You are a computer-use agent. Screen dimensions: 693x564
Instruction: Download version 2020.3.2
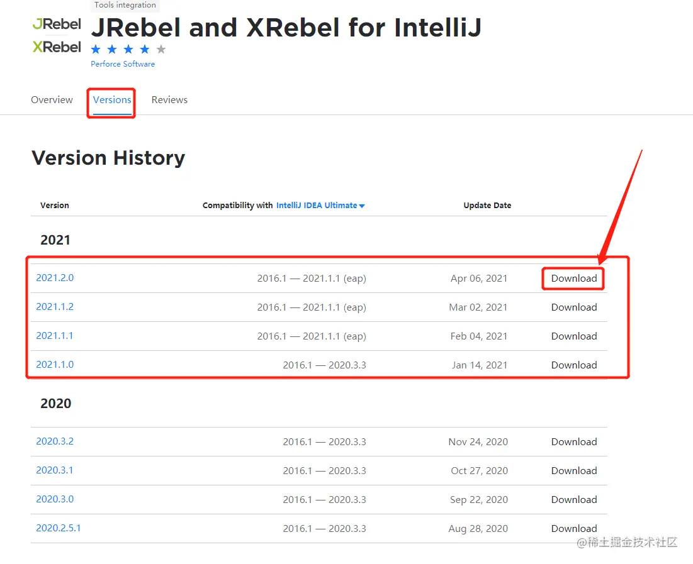[574, 442]
